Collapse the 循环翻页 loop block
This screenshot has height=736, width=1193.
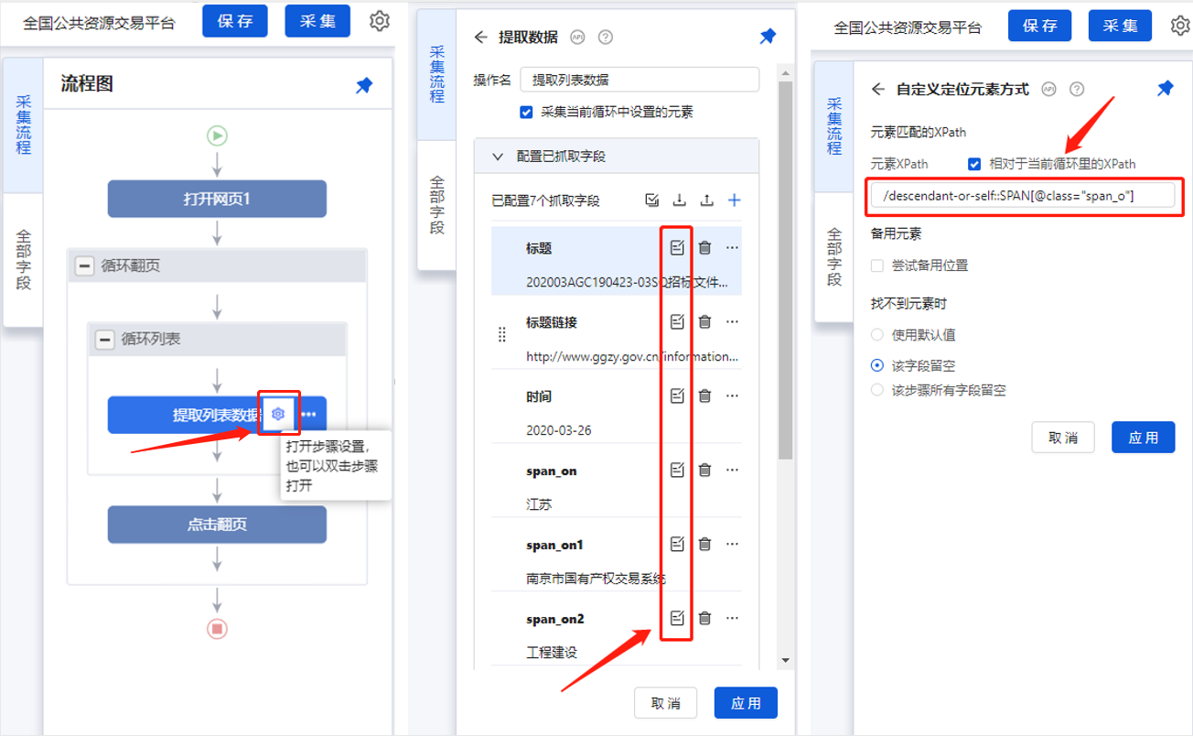(x=84, y=266)
